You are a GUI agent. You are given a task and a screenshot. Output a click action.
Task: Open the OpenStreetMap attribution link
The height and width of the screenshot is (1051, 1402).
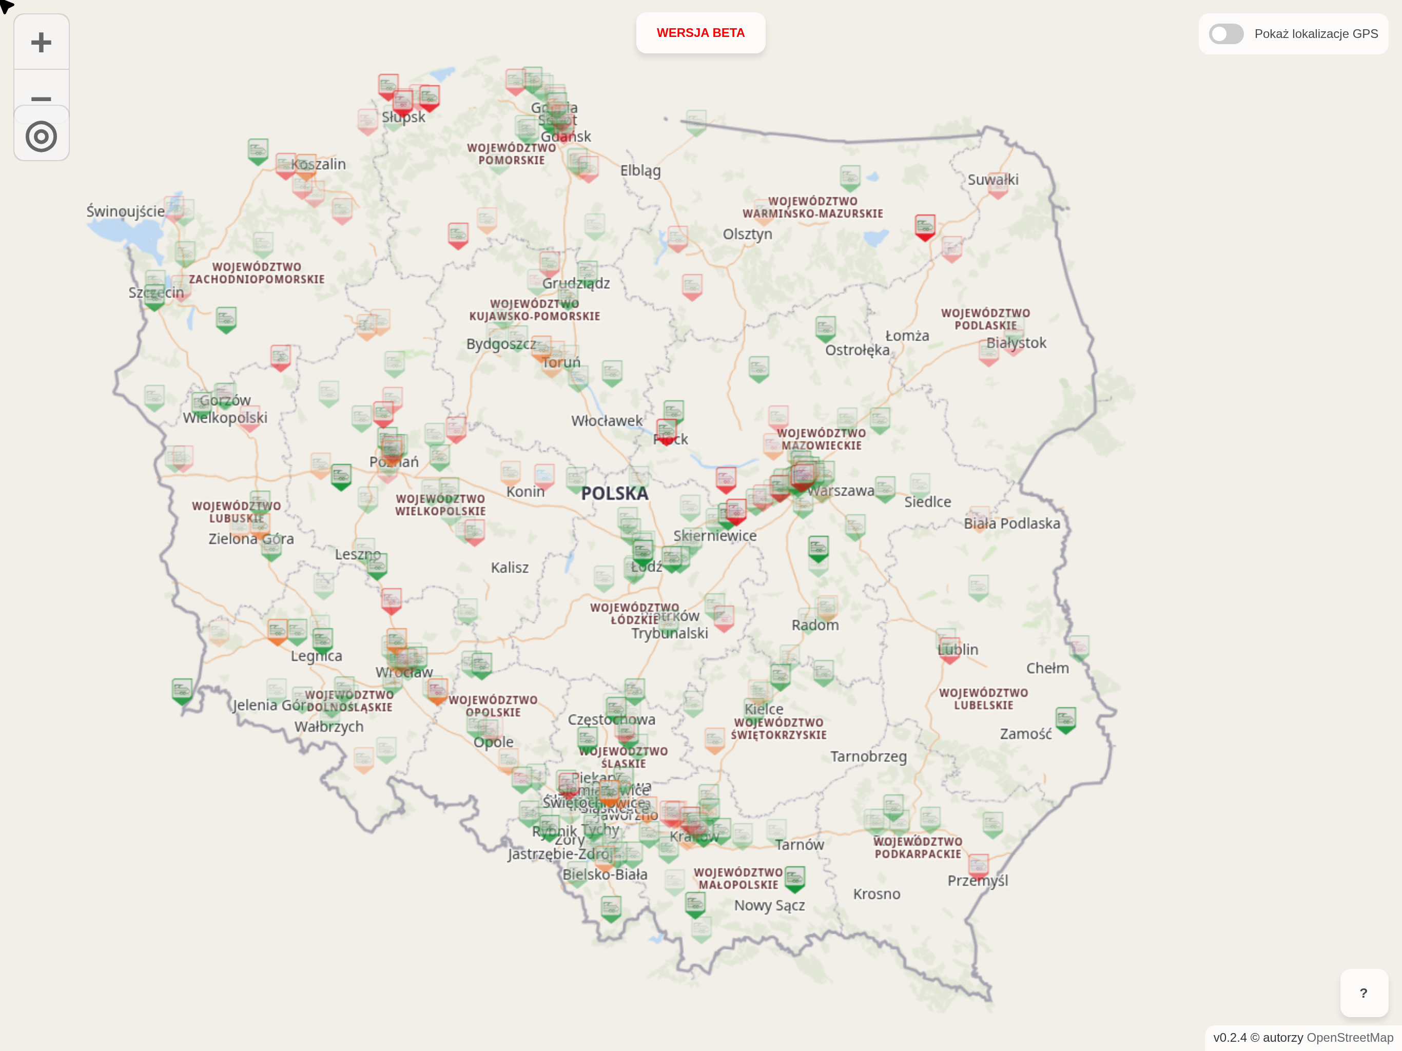point(1349,1037)
